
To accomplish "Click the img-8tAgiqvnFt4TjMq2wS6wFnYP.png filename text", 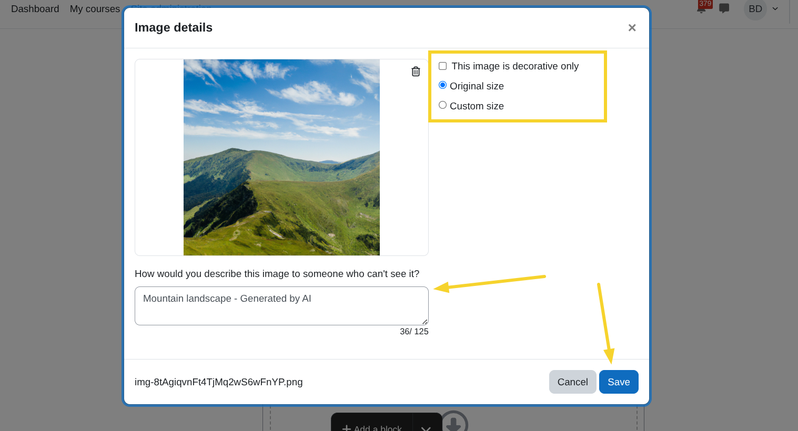I will [218, 382].
